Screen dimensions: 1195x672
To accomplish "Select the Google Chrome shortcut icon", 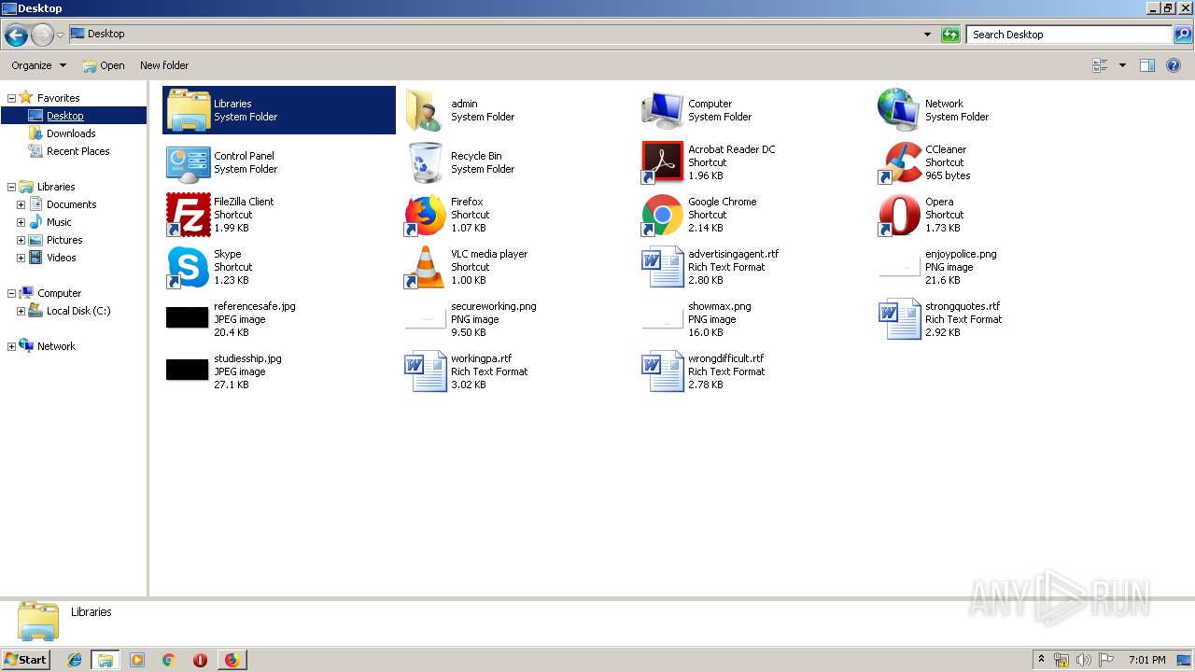I will (662, 215).
